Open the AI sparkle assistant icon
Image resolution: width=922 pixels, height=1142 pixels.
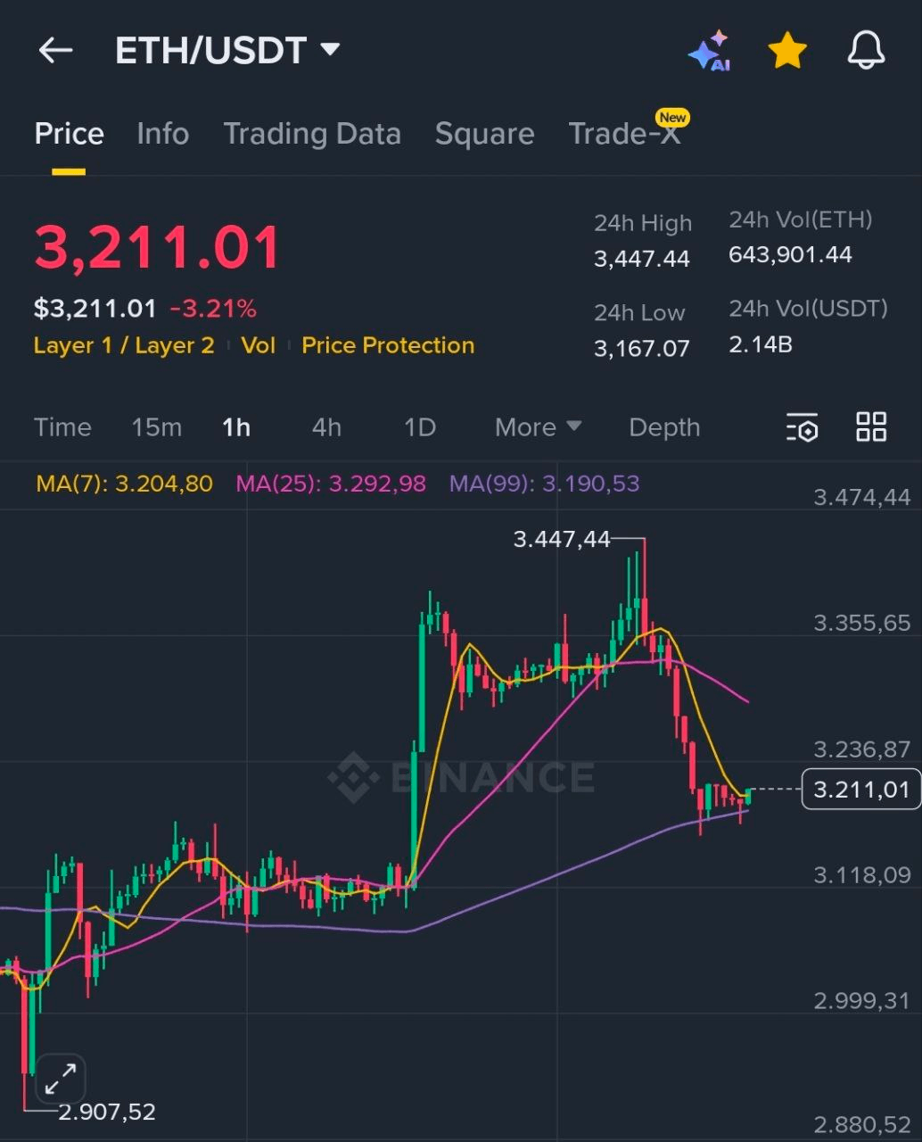click(x=710, y=52)
